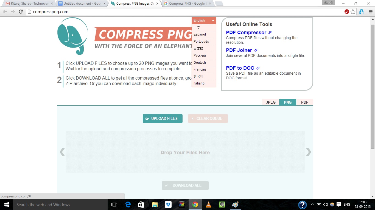
Task: Switch to the PDF tab
Action: [x=304, y=102]
